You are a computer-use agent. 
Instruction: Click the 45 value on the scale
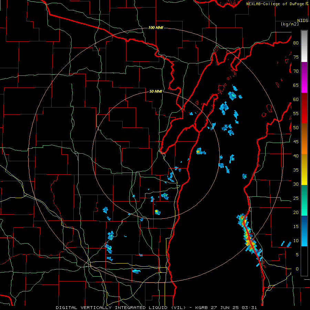296,142
